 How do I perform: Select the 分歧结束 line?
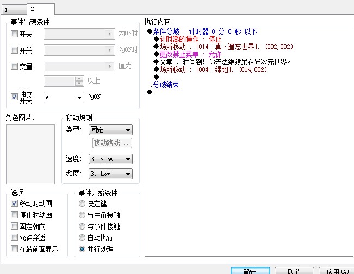click(x=165, y=85)
